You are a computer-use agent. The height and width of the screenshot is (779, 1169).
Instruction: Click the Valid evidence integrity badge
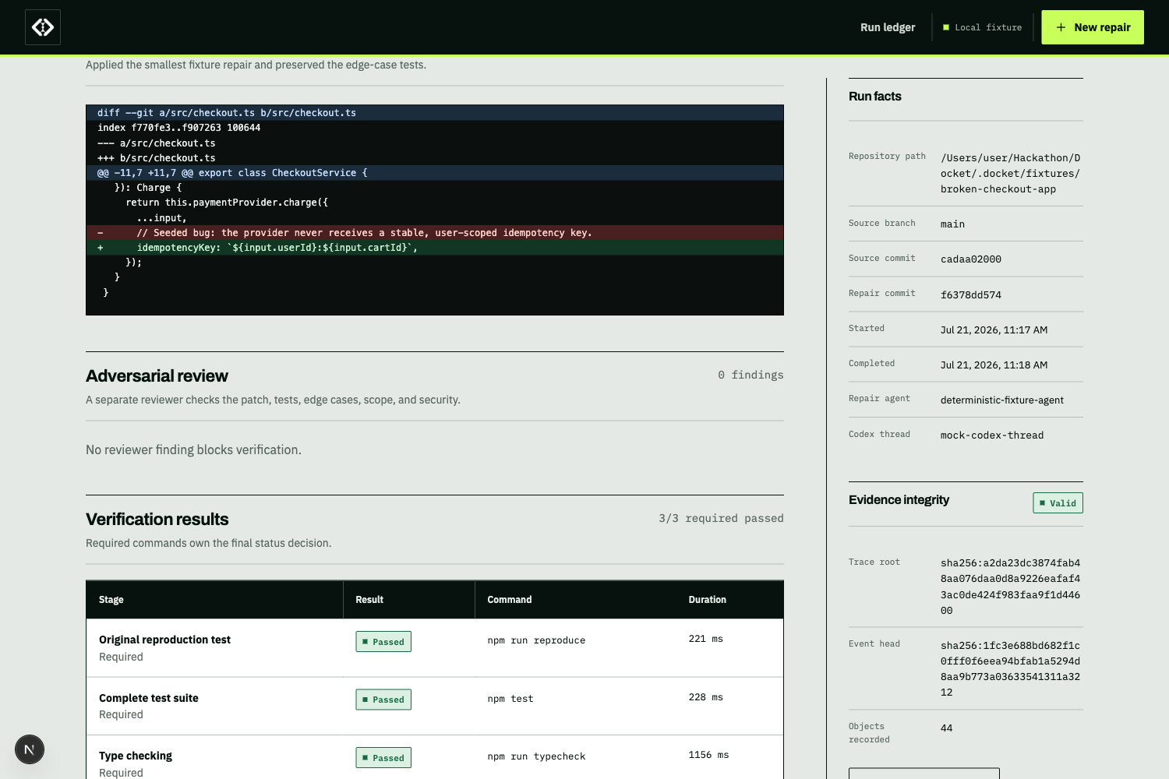pos(1058,503)
